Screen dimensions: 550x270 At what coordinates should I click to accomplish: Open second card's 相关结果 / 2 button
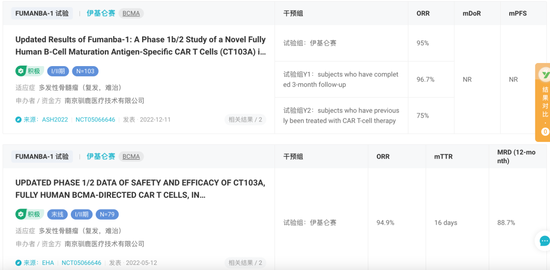tap(245, 263)
